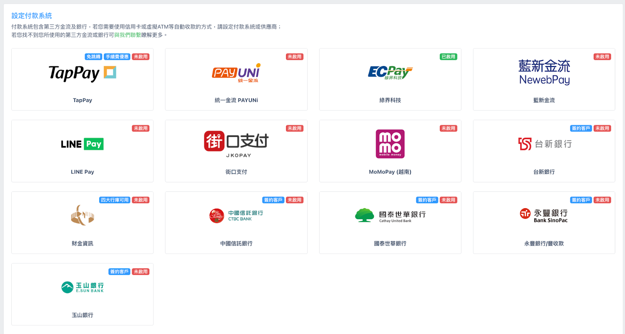Click the 未啟用 badge on MoMoPay card
This screenshot has width=625, height=334.
448,128
